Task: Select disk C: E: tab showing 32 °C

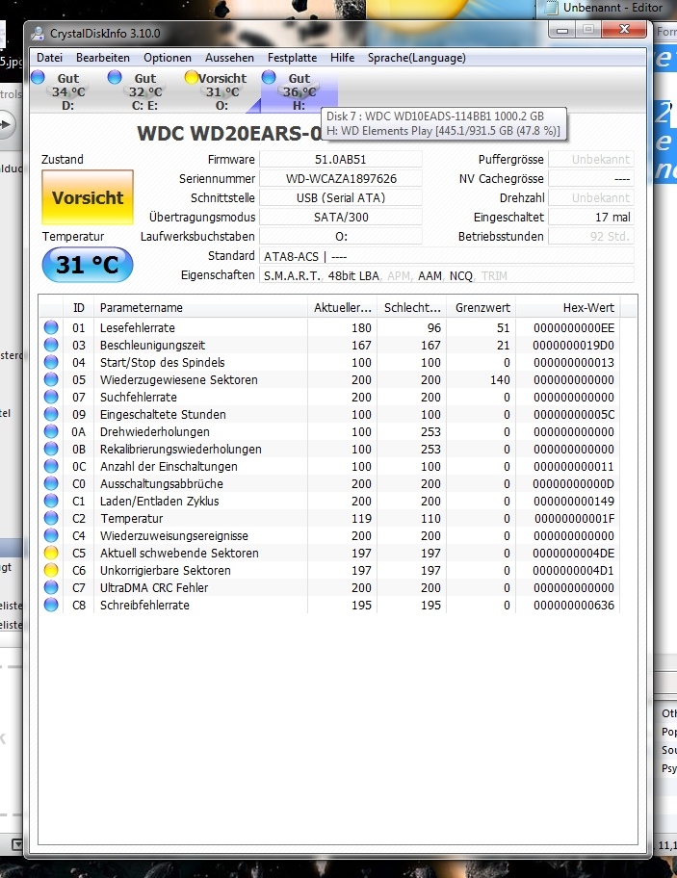Action: pos(144,91)
